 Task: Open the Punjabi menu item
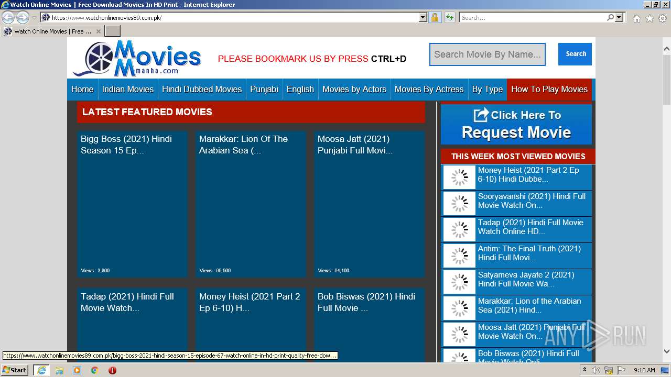(264, 89)
